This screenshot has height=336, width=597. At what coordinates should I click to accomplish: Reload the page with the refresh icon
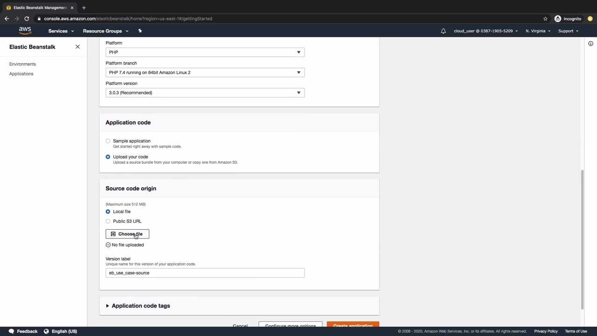click(x=27, y=19)
